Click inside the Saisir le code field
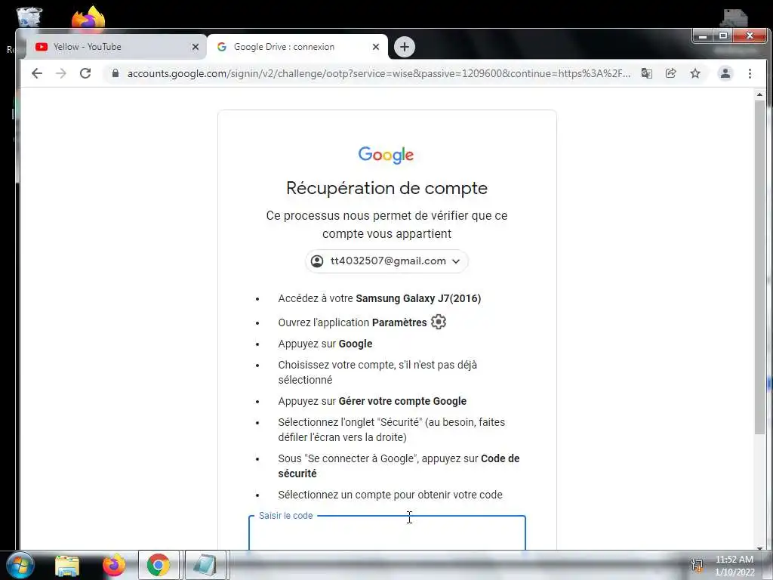The image size is (773, 580). [x=387, y=532]
